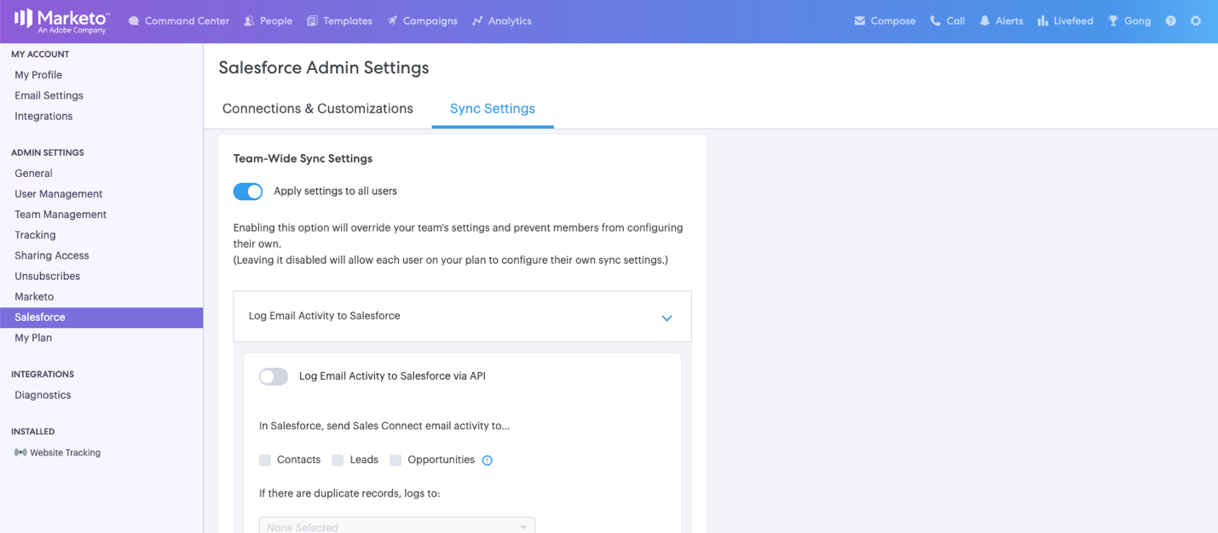Viewport: 1218px width, 533px height.
Task: Open the Gong trophy icon
Action: [x=1112, y=21]
